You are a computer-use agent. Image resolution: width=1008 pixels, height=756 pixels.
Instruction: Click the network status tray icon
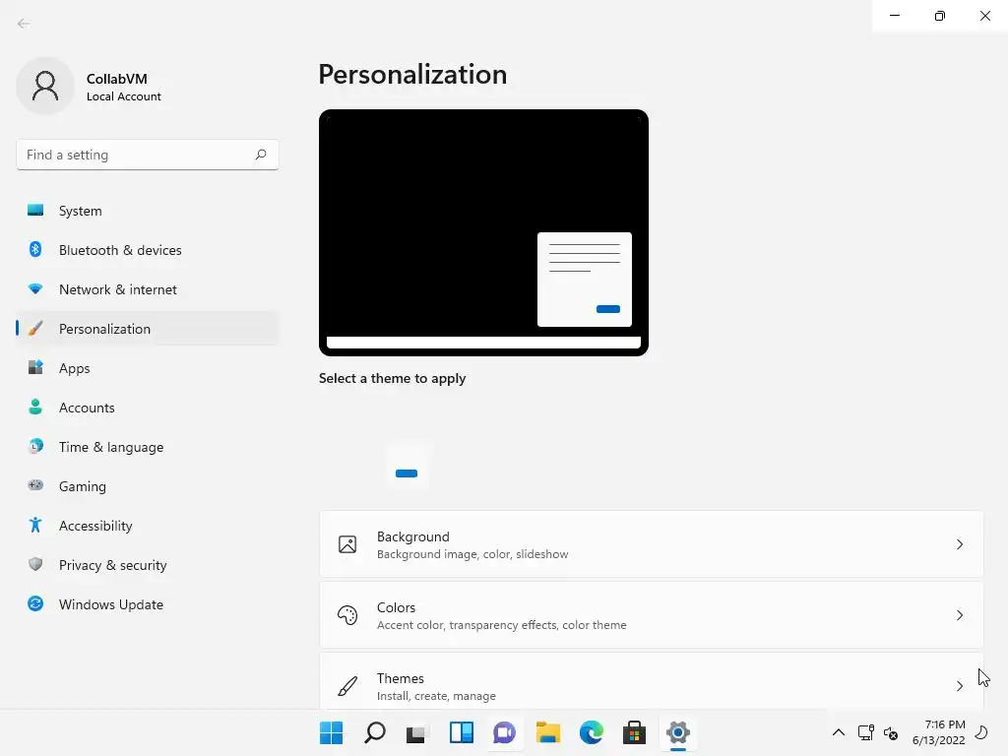coord(866,732)
